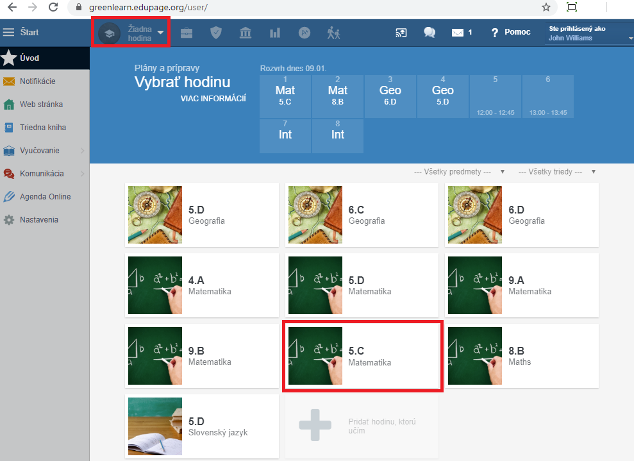Select Agenda Online in the sidebar

point(45,197)
